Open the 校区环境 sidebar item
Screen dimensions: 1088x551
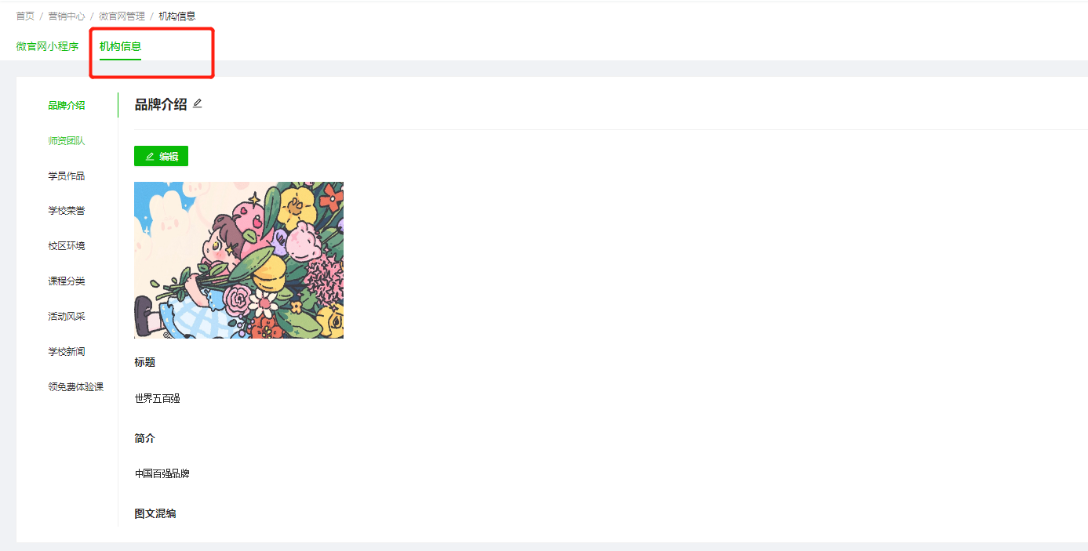(67, 246)
